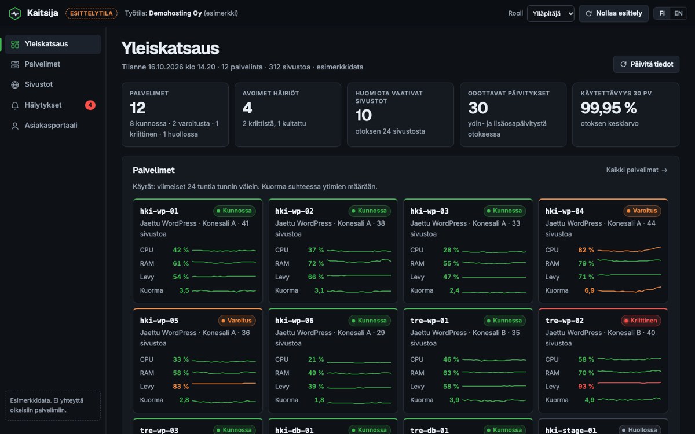This screenshot has height=434, width=695.
Task: Open server card hki-wp-06
Action: coord(333,361)
